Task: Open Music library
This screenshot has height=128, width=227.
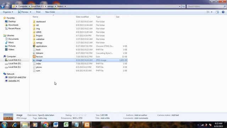Action: 11,42
